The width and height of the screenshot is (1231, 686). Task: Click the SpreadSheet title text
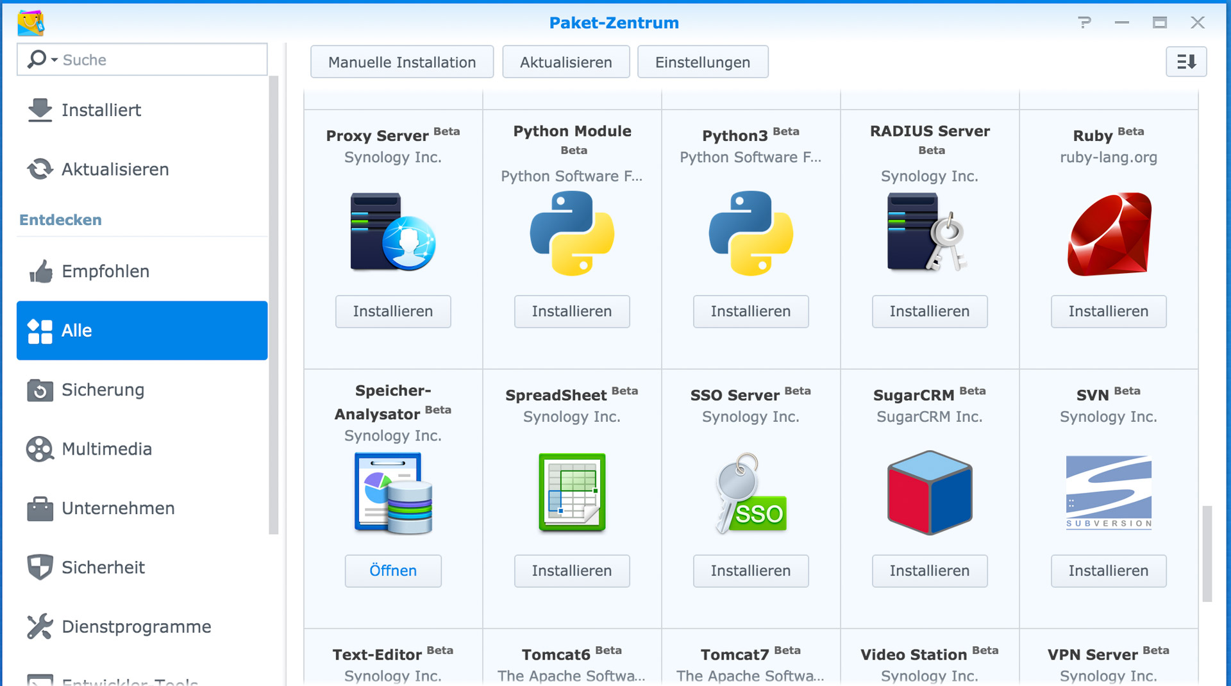[556, 396]
